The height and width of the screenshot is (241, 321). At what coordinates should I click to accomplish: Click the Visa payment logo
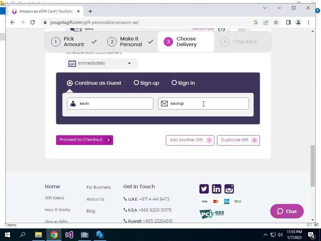pyautogui.click(x=204, y=201)
